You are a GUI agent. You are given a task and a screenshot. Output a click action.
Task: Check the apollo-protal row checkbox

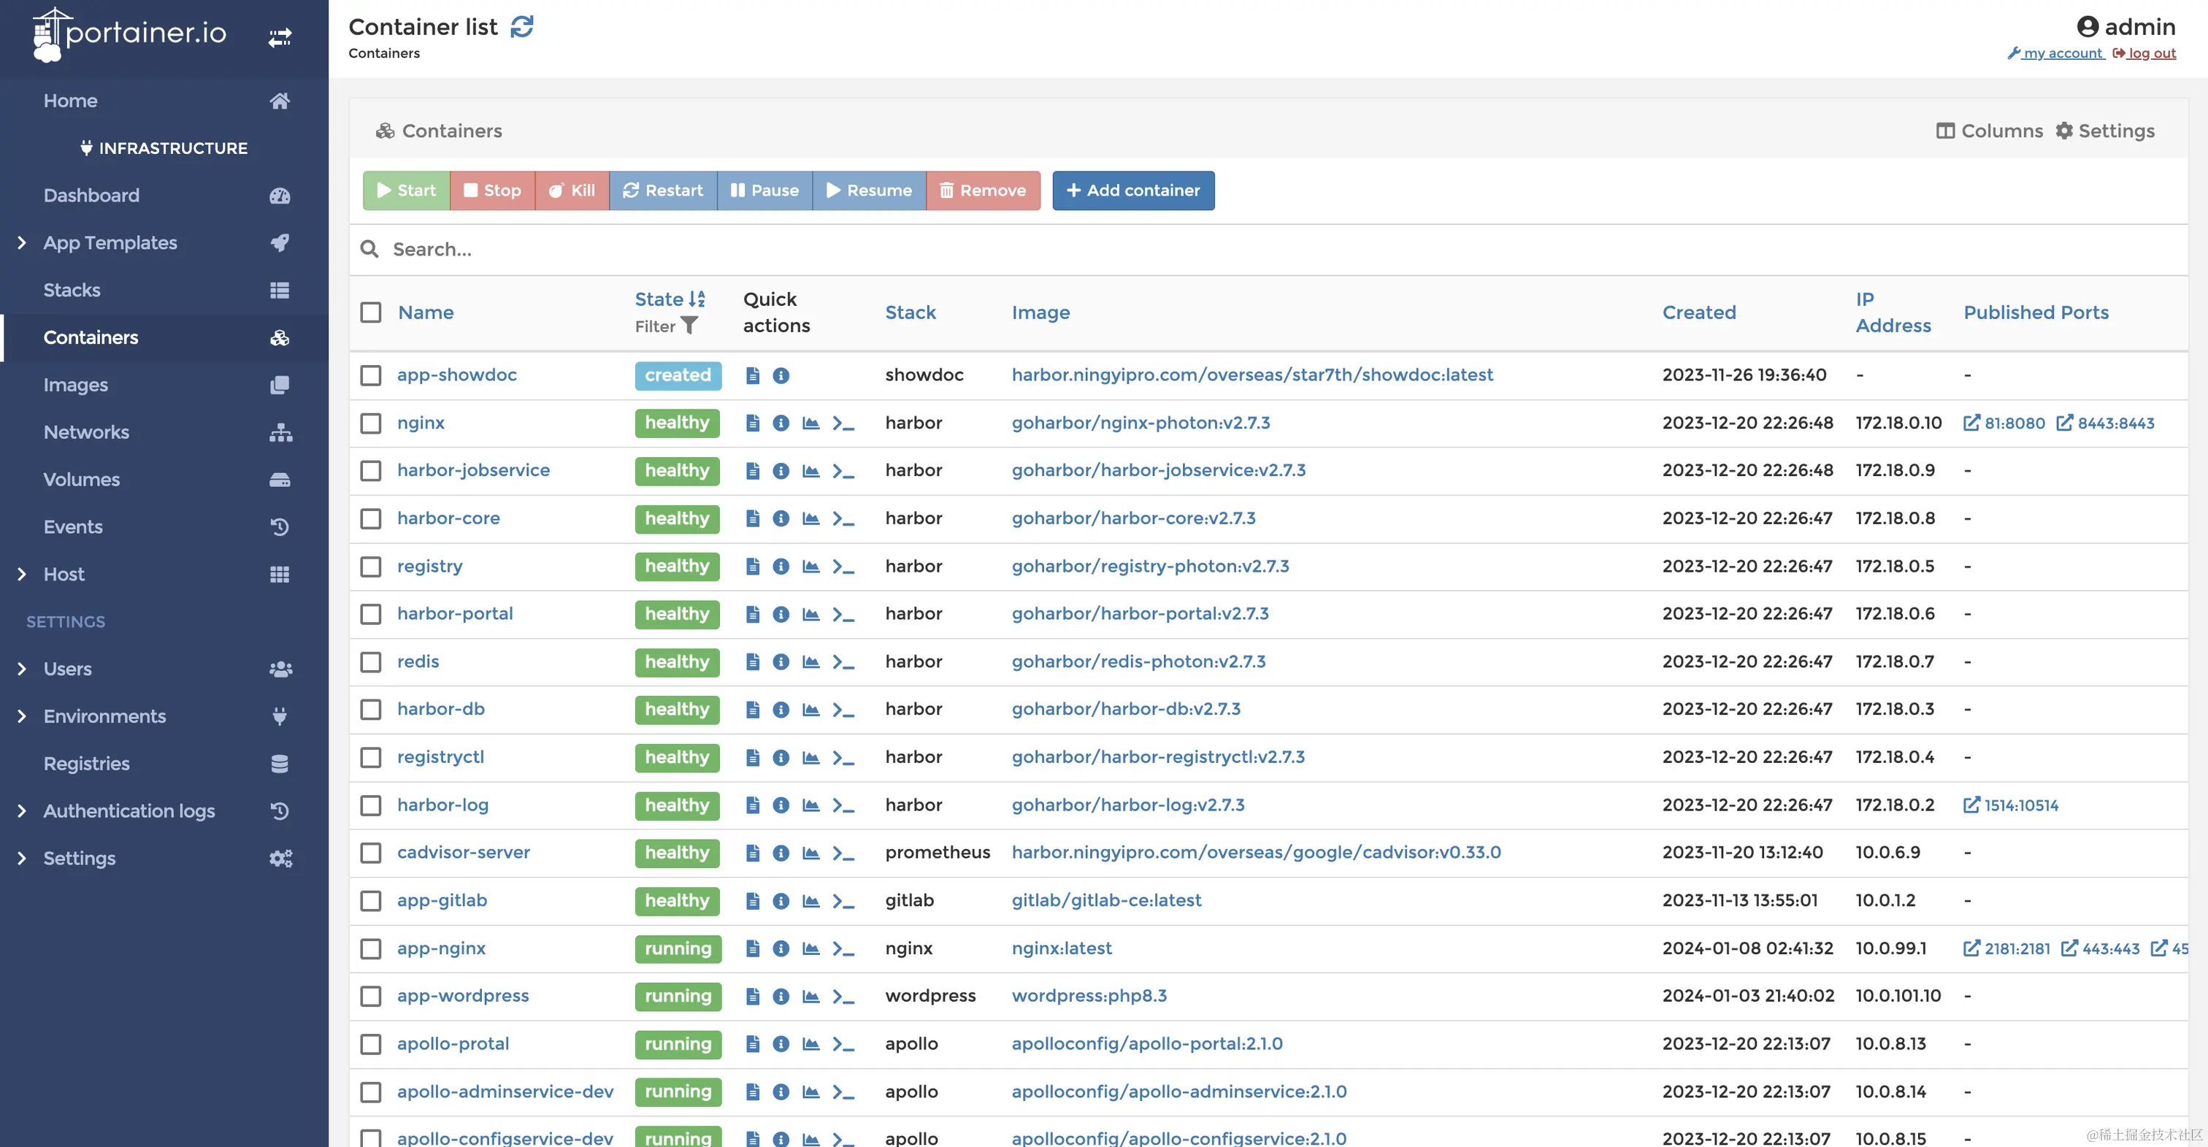(x=371, y=1044)
